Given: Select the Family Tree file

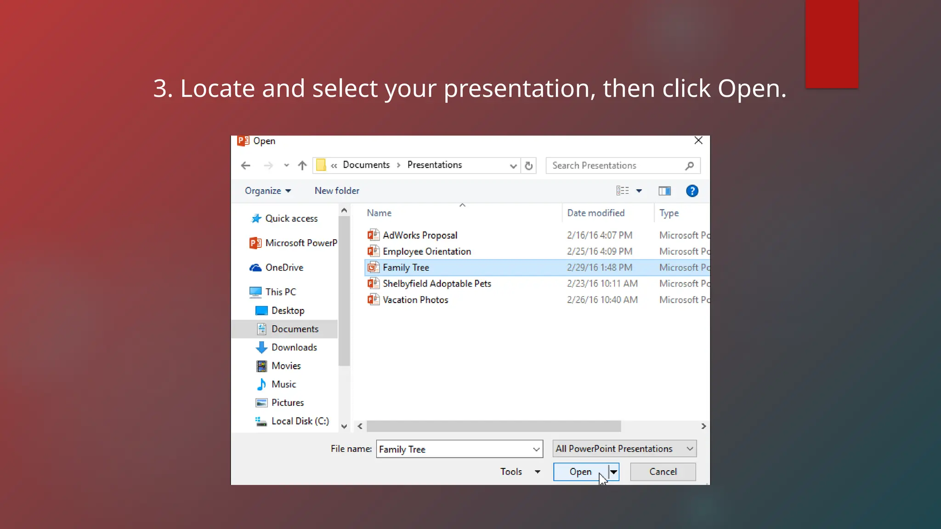Looking at the screenshot, I should pos(537,268).
